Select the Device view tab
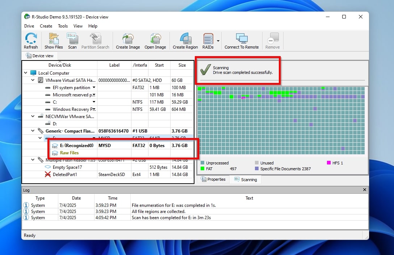Viewport: 394px width, 255px height. tap(40, 55)
